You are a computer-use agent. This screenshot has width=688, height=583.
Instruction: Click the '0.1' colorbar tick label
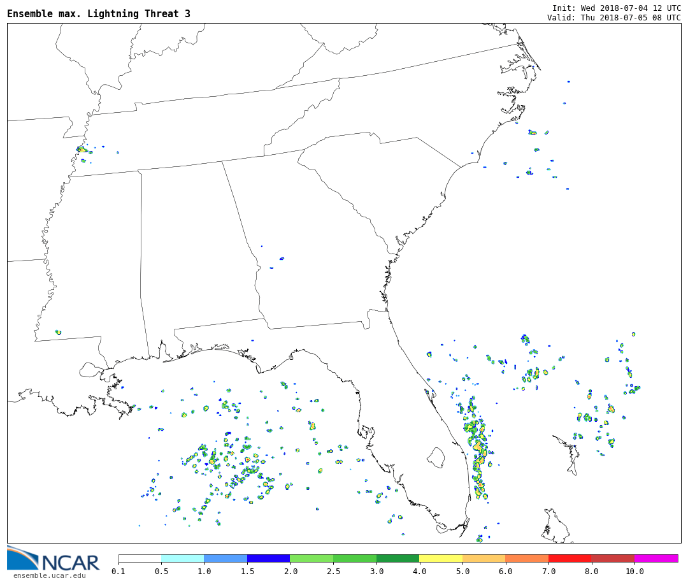tap(118, 572)
